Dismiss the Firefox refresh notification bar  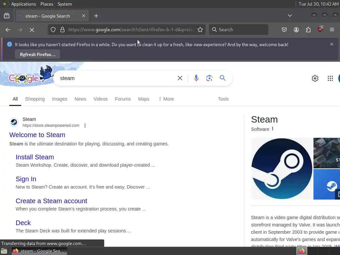click(x=332, y=44)
